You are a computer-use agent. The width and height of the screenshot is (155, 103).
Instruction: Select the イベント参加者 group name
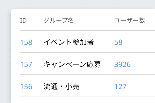click(69, 42)
